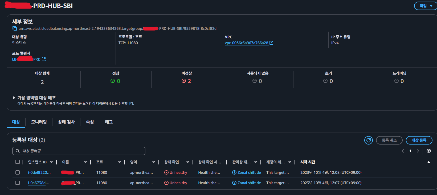Go to previous page arrow

403,151
